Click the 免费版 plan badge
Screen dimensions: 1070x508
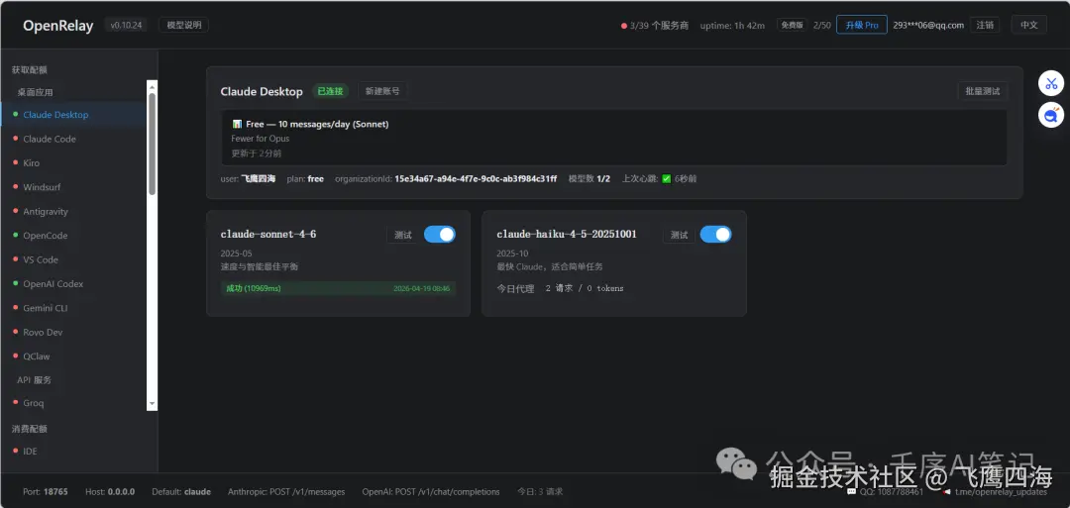coord(792,25)
